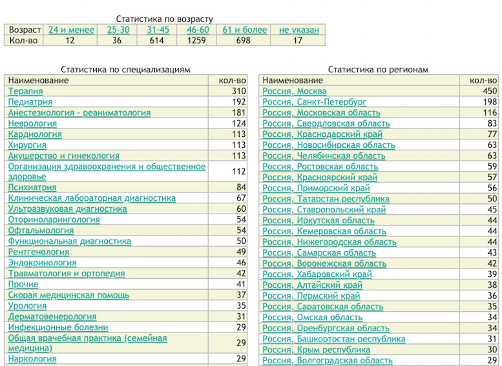Open 'Россия, Кемеровская область' link
Screen dimensions: 502x366
[x=324, y=231]
